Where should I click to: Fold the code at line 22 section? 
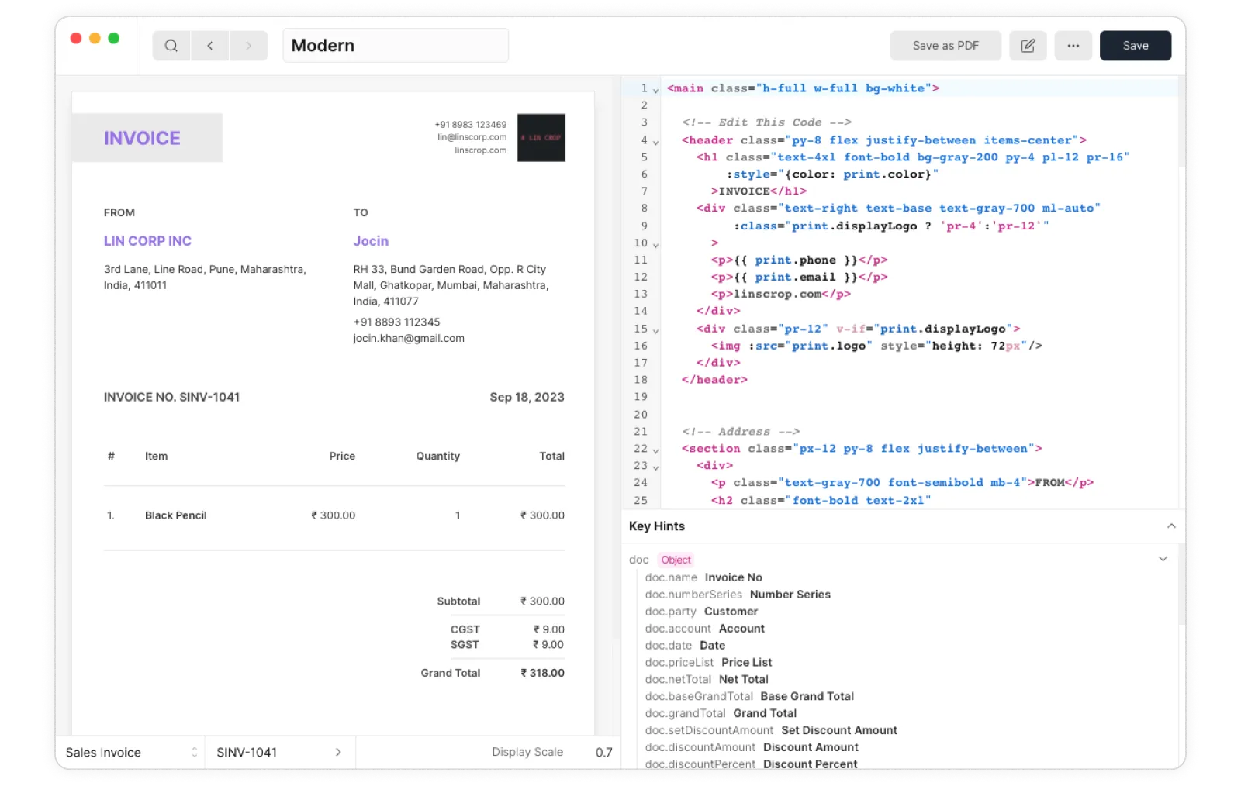point(656,450)
